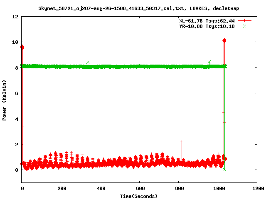
Task: Click the red spike point near 815 seconds
Action: click(182, 142)
